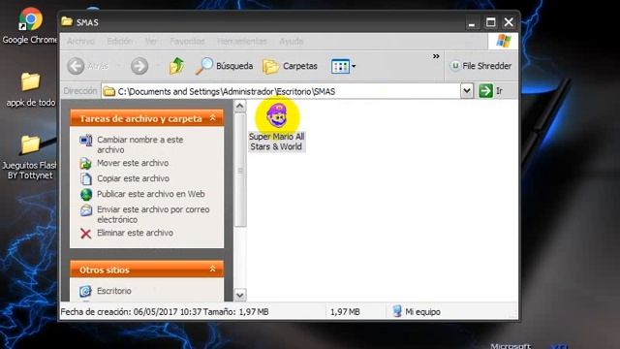Click the Escritorio desktop icon in sidebar
The image size is (620, 349).
coord(85,291)
